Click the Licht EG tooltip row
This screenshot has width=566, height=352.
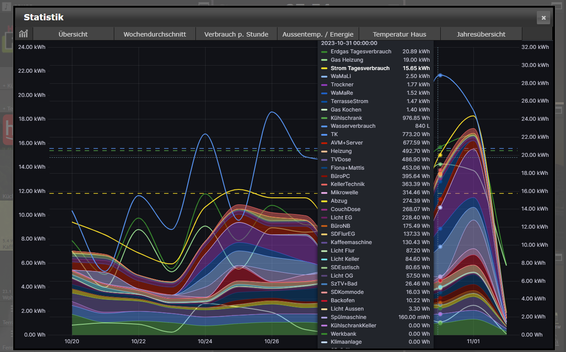(375, 218)
